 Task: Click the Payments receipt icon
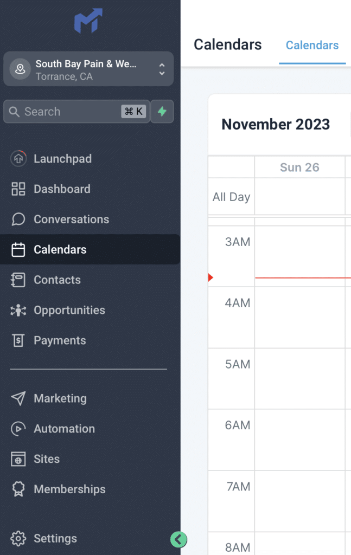18,341
